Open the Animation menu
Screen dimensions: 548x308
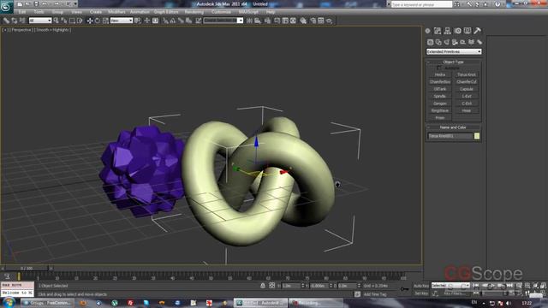pyautogui.click(x=140, y=12)
